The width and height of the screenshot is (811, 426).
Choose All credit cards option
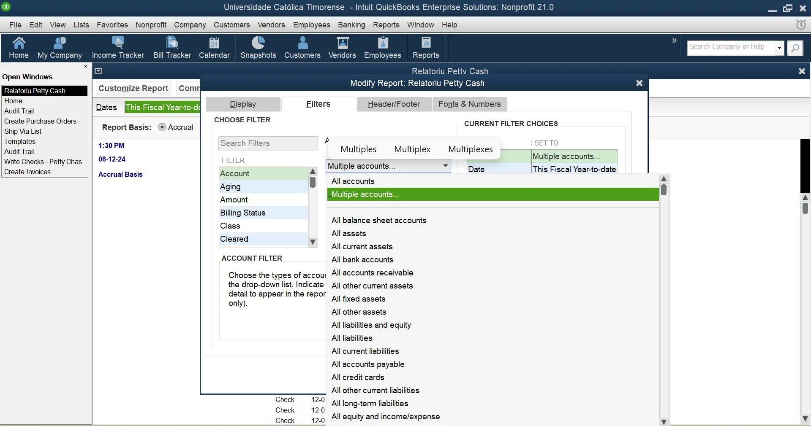tap(493, 377)
